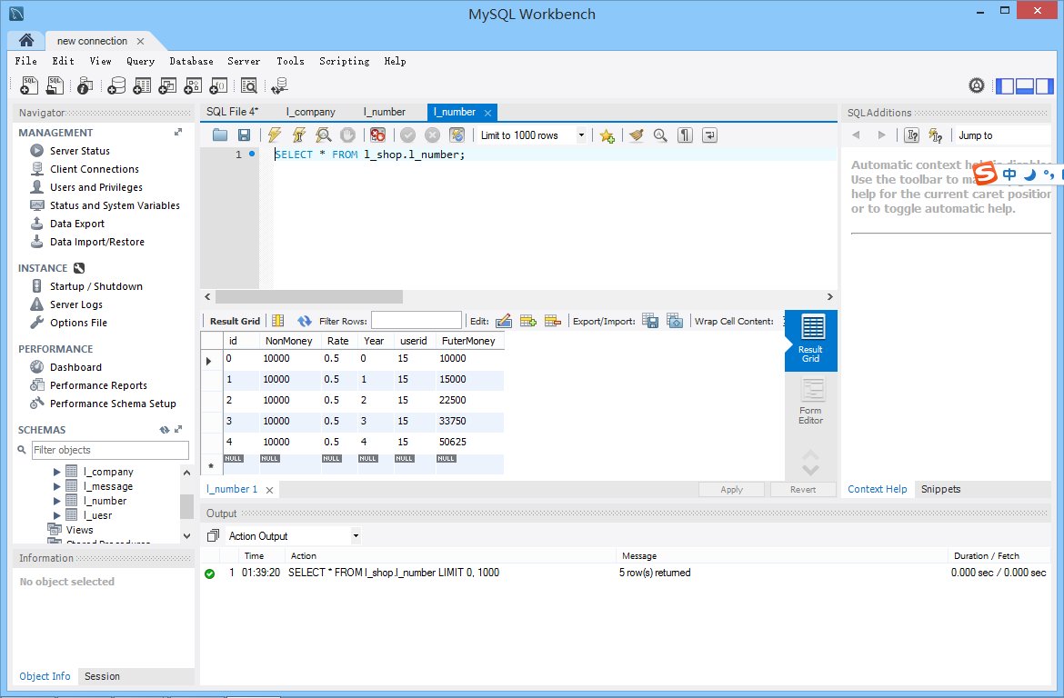Delete selected rows icon
Viewport: 1064px width, 698px height.
(552, 321)
